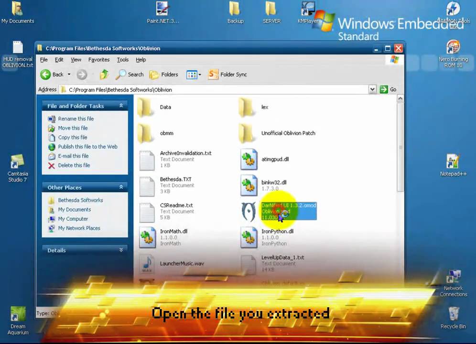Open the View menu
The width and height of the screenshot is (476, 344).
76,60
